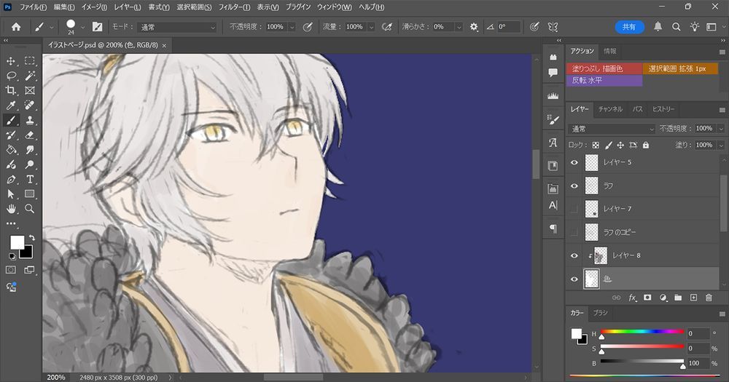Select the Crop tool

(12, 91)
